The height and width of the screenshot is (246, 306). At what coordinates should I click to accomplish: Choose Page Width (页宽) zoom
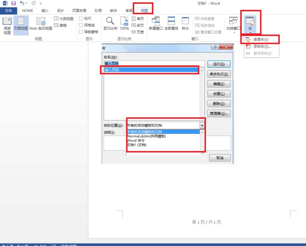(x=138, y=32)
